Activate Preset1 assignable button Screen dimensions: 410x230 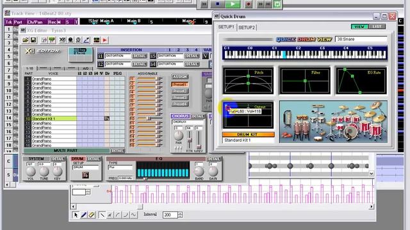pyautogui.click(x=179, y=84)
